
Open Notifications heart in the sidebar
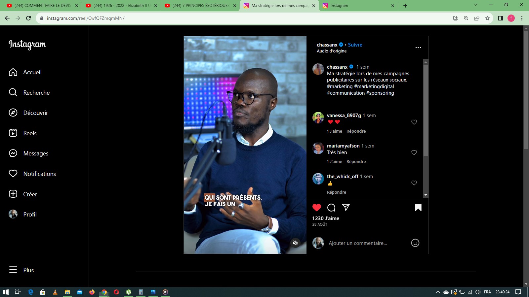coord(13,174)
